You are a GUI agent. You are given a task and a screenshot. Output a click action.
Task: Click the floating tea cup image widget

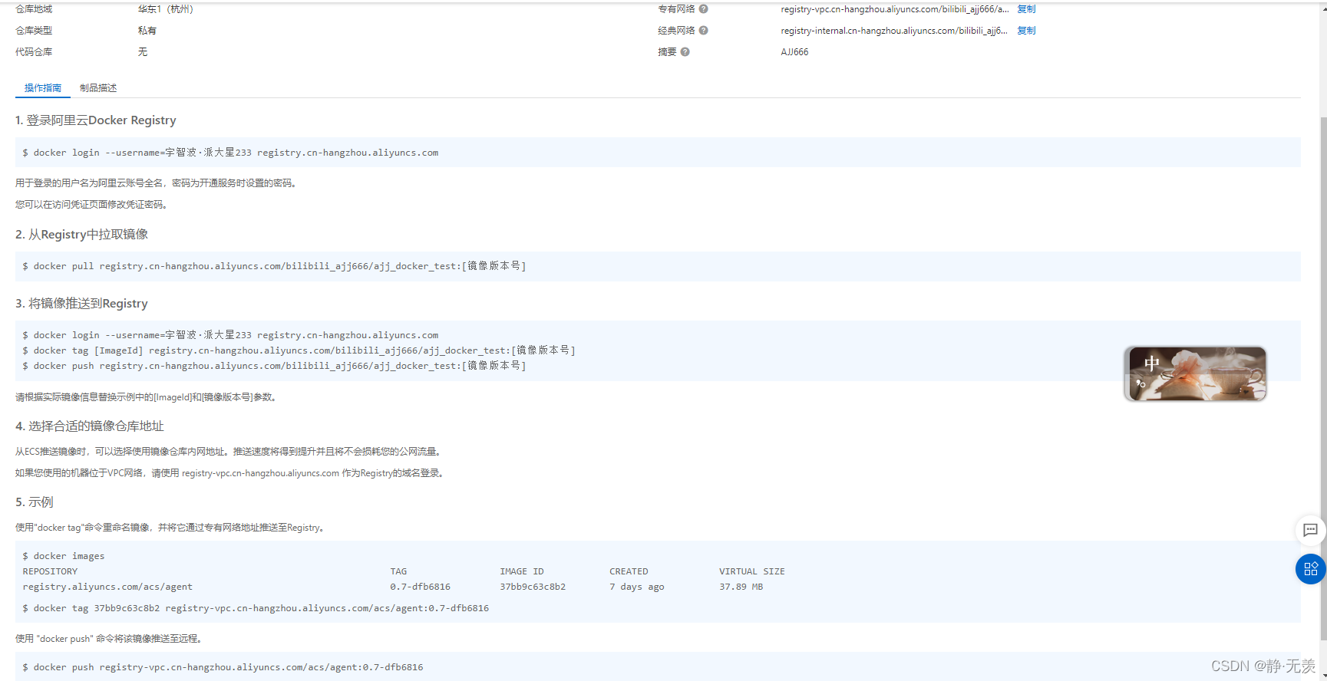coord(1195,373)
